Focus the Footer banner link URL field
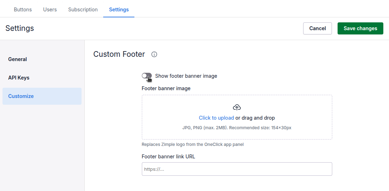This screenshot has width=389, height=191. 237,169
